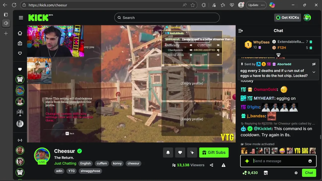Open the hamburger navigation menu
The height and width of the screenshot is (181, 322).
(x=21, y=18)
